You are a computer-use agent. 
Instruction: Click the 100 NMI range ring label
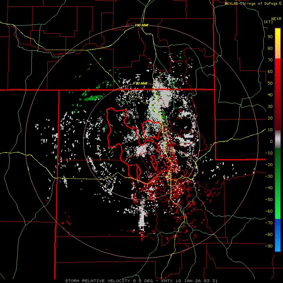[x=141, y=25]
